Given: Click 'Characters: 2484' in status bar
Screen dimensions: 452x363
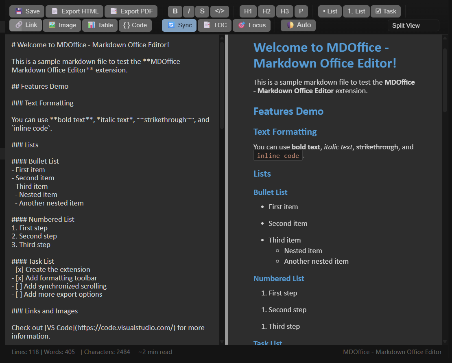Looking at the screenshot, I should click(x=107, y=352).
